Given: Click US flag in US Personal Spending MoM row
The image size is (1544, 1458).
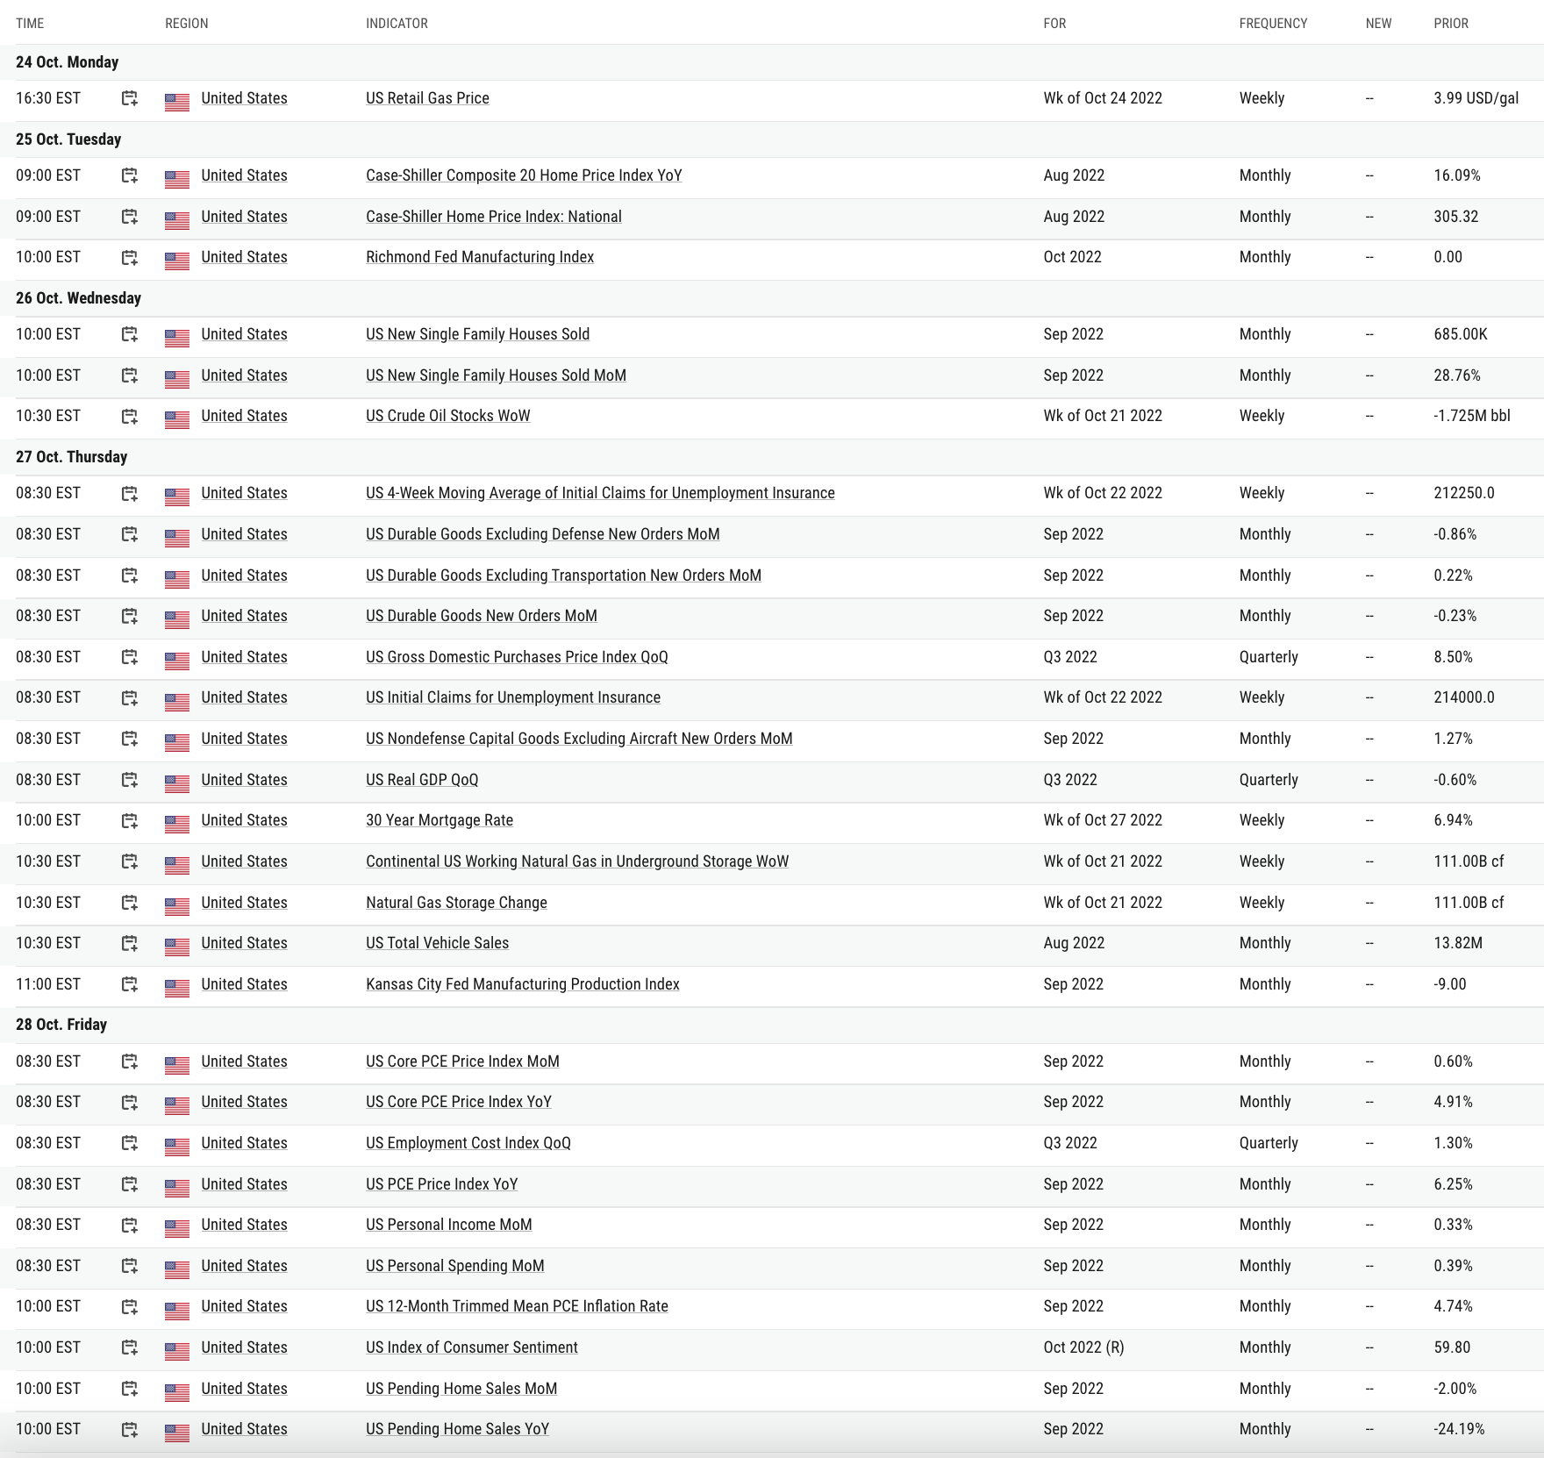Looking at the screenshot, I should (x=177, y=1270).
